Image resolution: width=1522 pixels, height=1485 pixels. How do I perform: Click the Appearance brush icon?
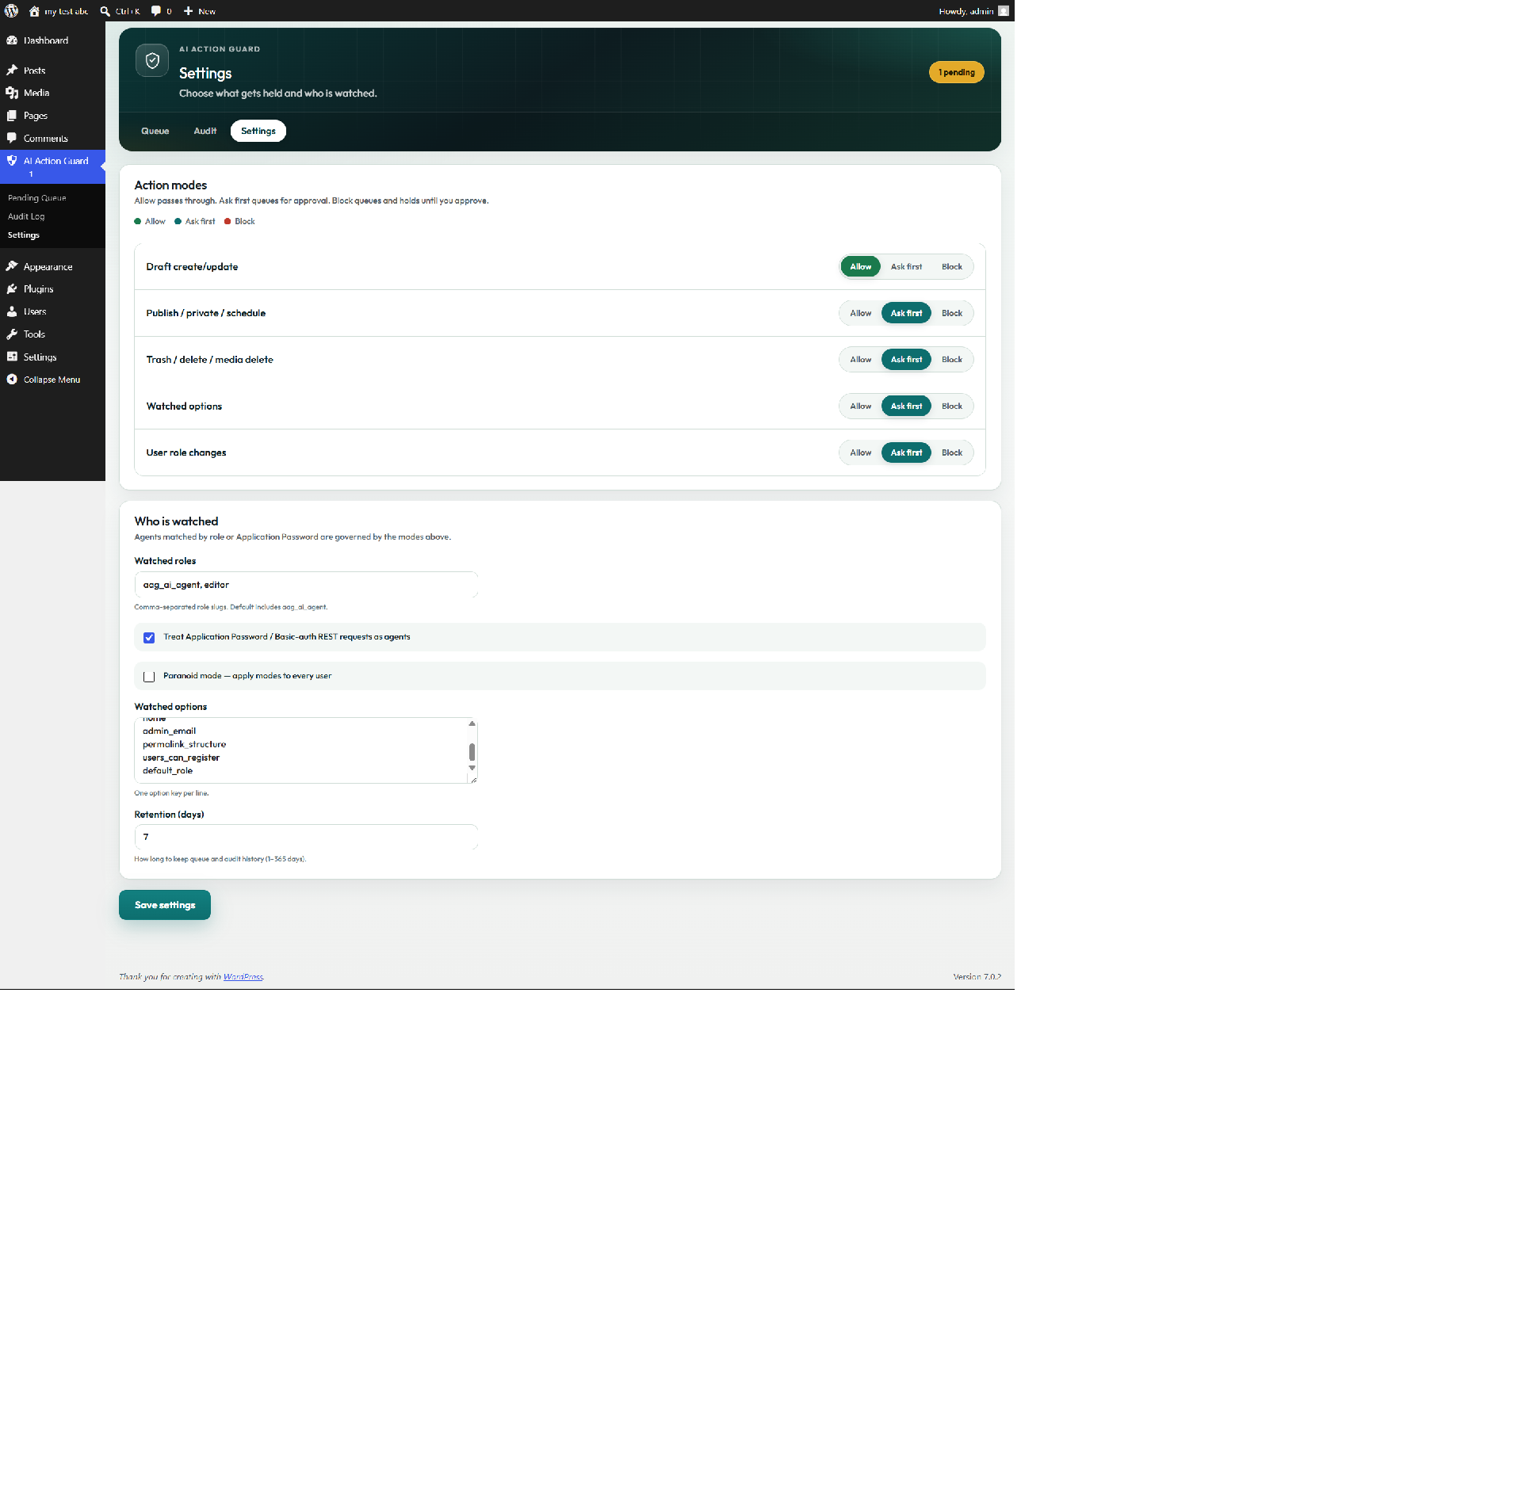click(x=12, y=266)
